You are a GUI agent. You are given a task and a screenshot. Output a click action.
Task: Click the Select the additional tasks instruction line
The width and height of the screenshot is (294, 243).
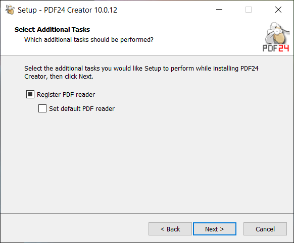pyautogui.click(x=141, y=69)
